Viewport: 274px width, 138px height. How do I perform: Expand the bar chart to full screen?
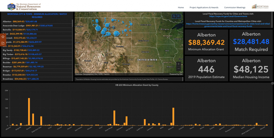pos(272,83)
